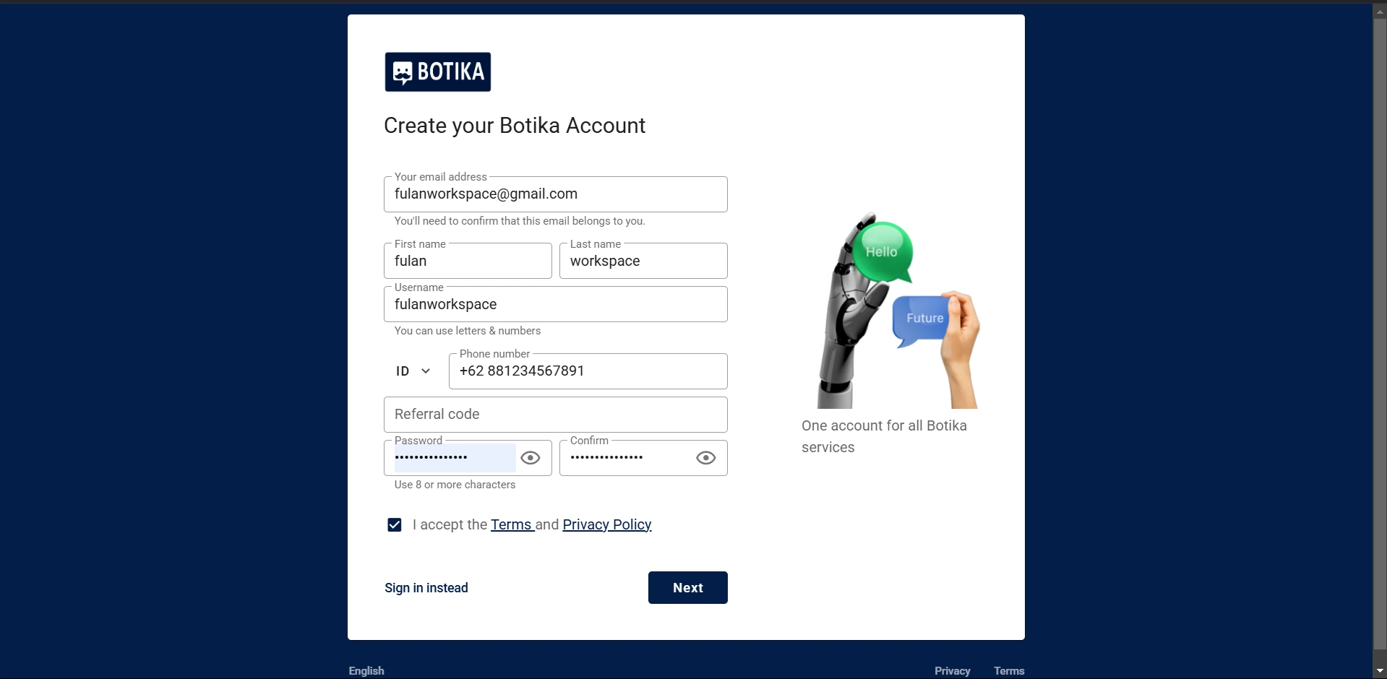Uncheck the accept Terms checkbox
1387x679 pixels.
(395, 525)
